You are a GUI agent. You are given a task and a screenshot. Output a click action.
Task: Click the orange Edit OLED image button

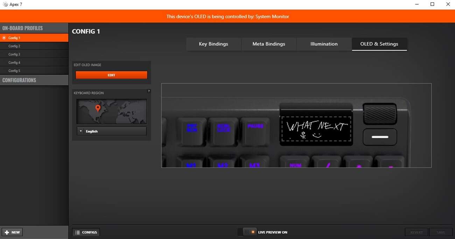click(x=111, y=75)
